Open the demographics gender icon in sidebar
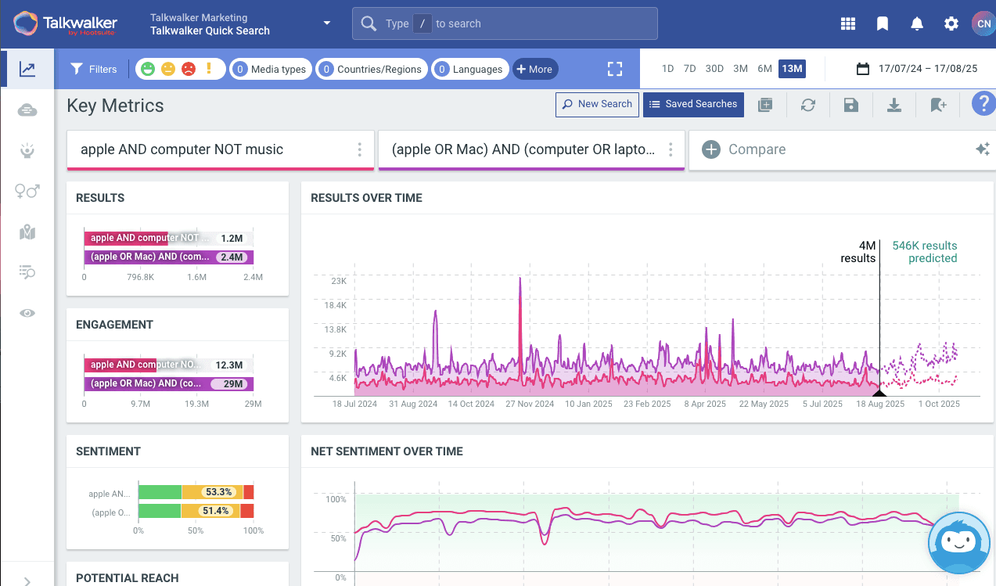The image size is (996, 586). 27,191
